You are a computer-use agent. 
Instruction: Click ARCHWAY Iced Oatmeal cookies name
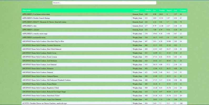pos(39,65)
